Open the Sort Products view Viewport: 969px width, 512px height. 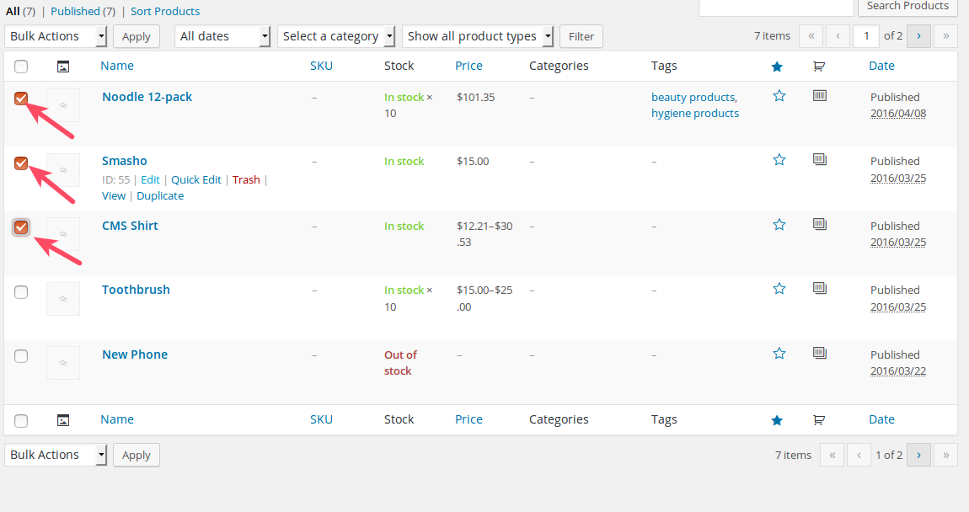point(165,12)
